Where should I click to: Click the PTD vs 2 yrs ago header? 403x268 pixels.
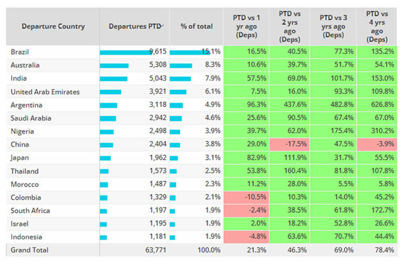tap(290, 27)
